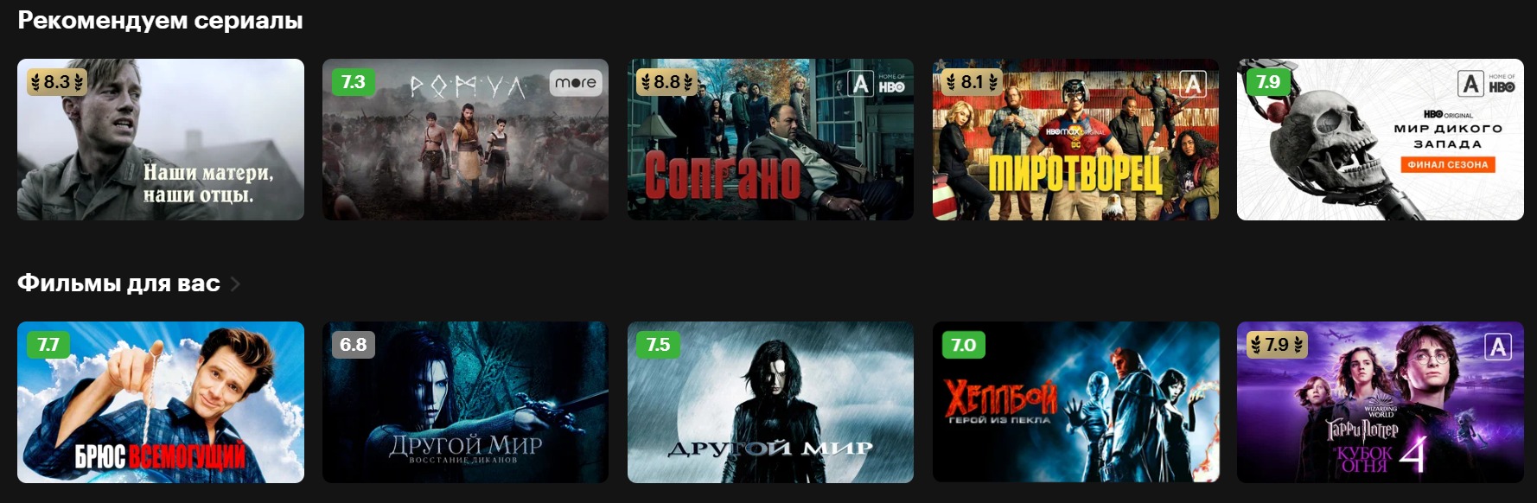Expand Фильмы для вас via chevron arrow
1537x503 pixels.
tap(235, 283)
